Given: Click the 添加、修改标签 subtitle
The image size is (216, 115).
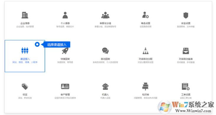Looking at the screenshot, I should (25, 98).
